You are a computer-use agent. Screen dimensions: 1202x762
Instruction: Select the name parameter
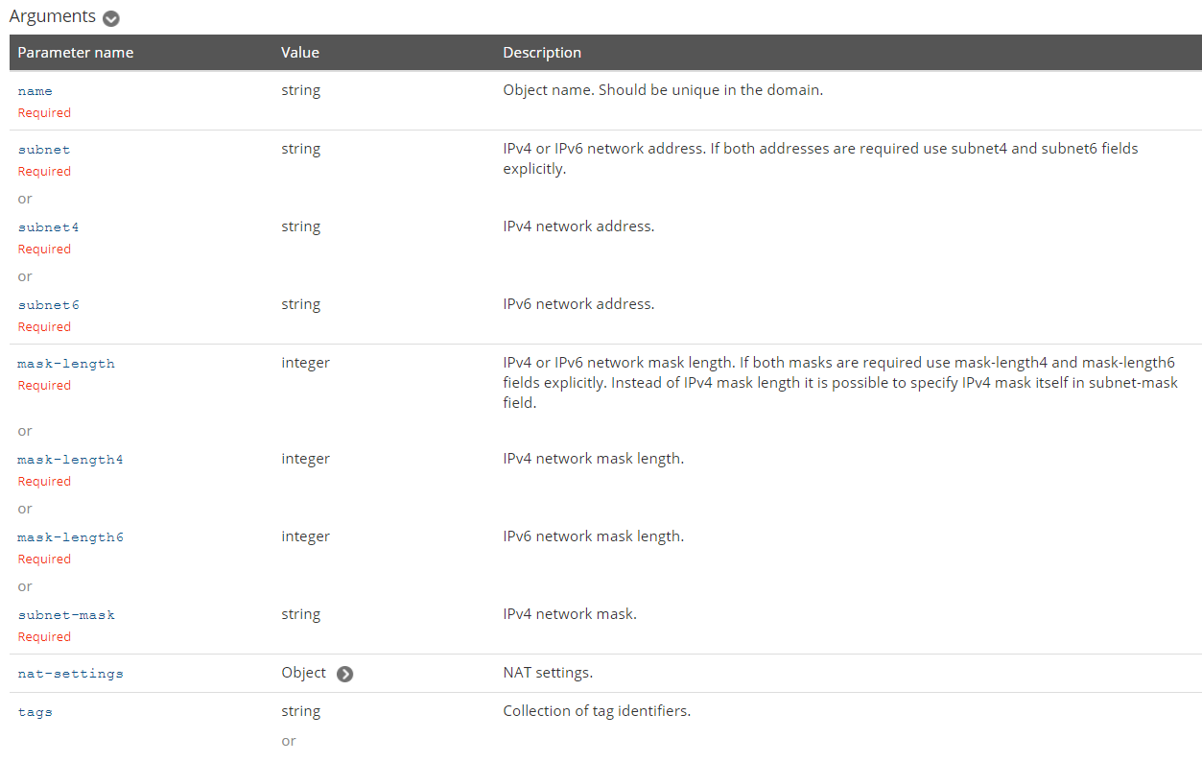[35, 91]
